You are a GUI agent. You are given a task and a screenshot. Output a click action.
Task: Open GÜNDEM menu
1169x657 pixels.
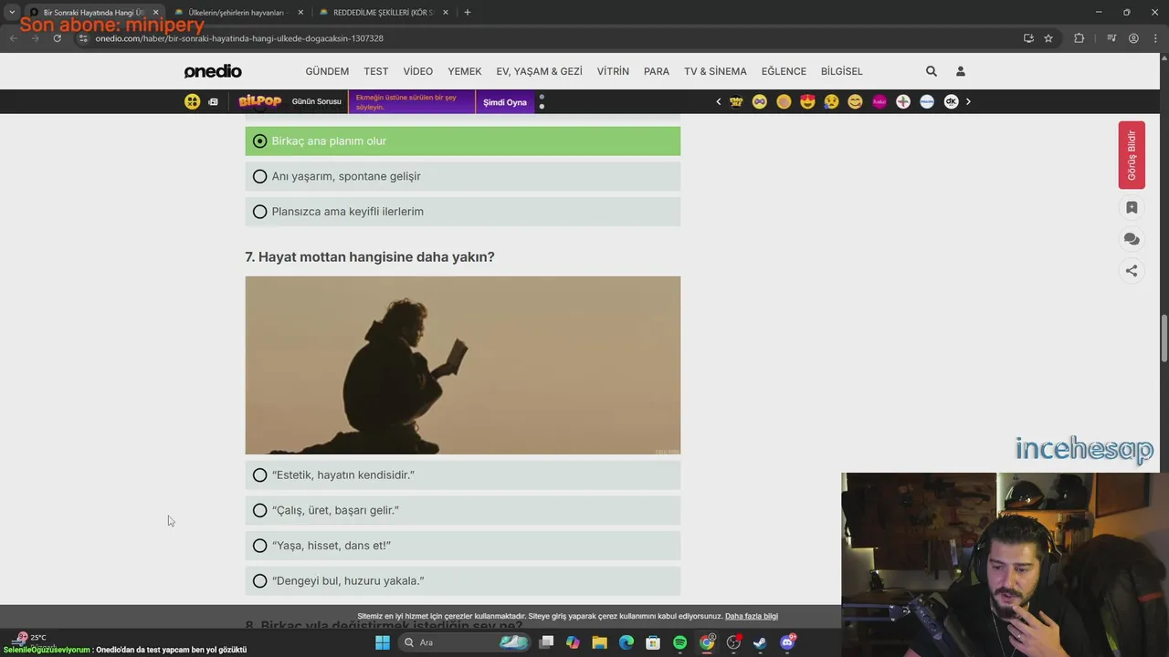[327, 71]
